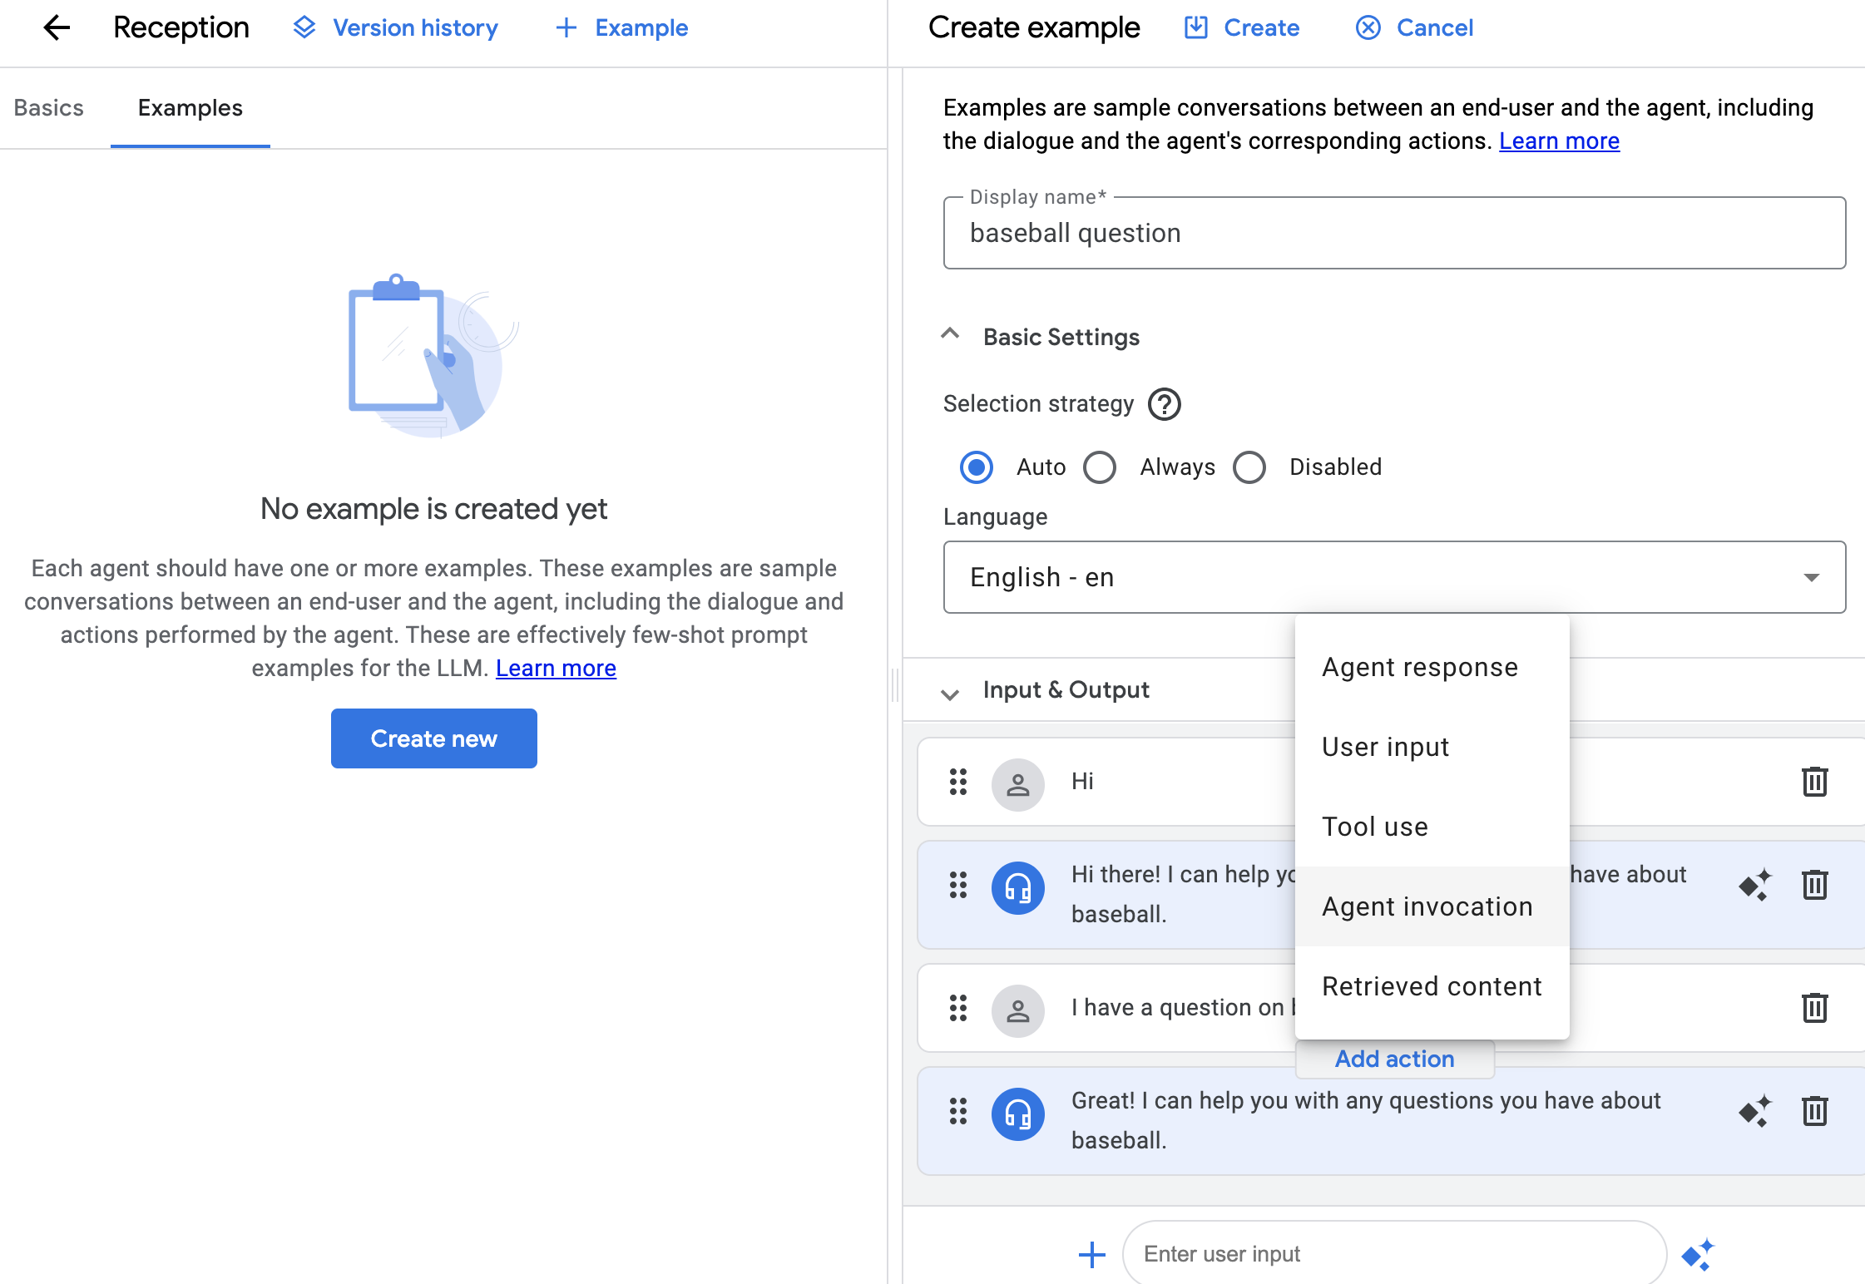Image resolution: width=1865 pixels, height=1284 pixels.
Task: Select the Always radio option
Action: tap(1100, 467)
